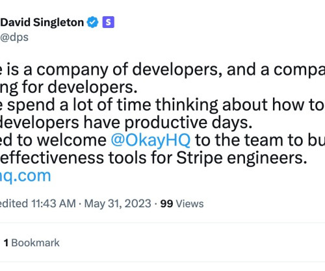Open David Singleton's profile via display name
The width and height of the screenshot is (325, 271).
[x=42, y=22]
